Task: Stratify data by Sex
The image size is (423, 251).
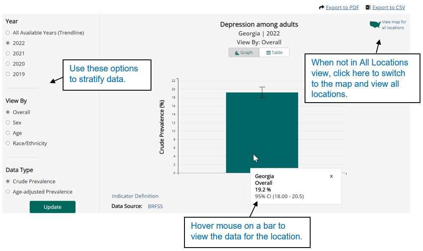Action: pos(8,123)
